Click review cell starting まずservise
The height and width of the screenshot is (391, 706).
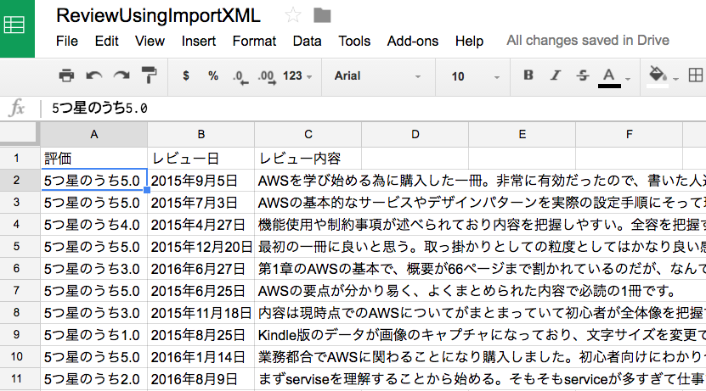(480, 379)
